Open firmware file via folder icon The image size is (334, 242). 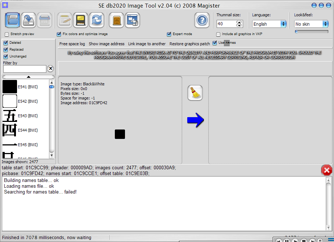12,20
